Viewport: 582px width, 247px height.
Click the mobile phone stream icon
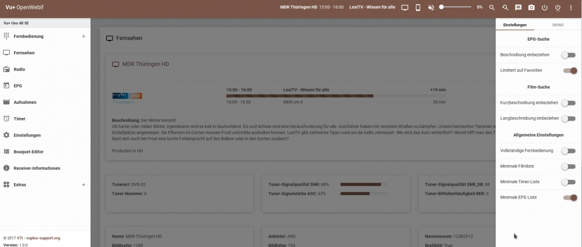tap(418, 7)
